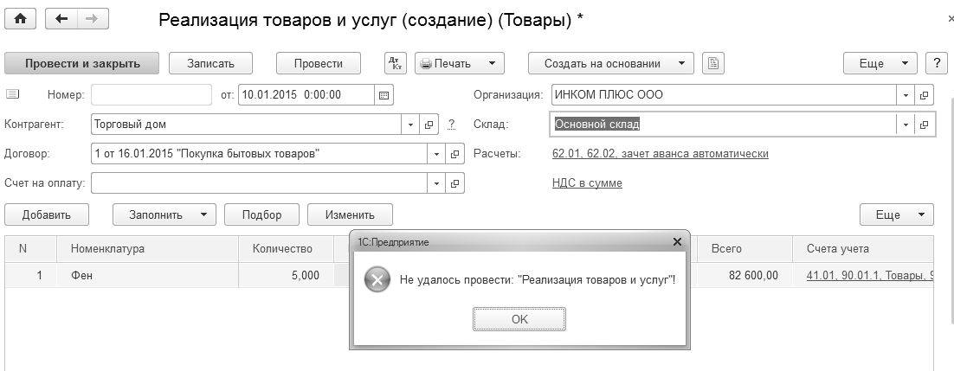Open Договор record with the open icon
Image resolution: width=954 pixels, height=371 pixels.
(454, 154)
